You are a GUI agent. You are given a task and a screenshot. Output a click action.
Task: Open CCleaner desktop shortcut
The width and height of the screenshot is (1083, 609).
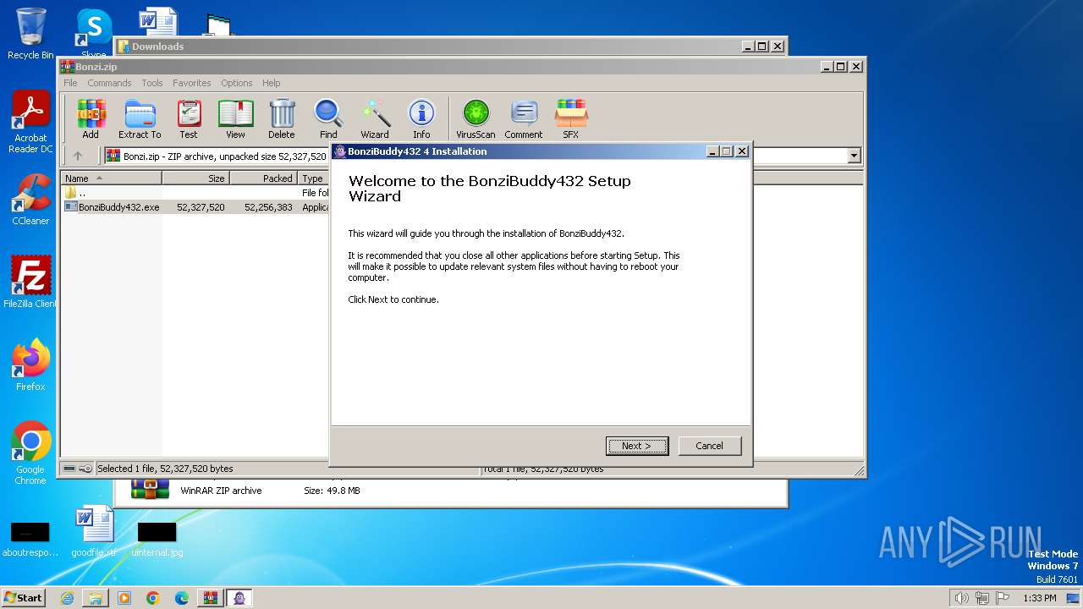(x=30, y=200)
